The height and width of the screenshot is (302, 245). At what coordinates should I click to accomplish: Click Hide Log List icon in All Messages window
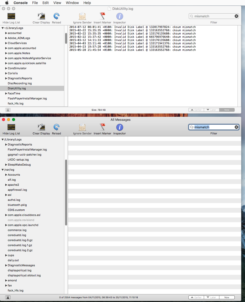(x=11, y=127)
